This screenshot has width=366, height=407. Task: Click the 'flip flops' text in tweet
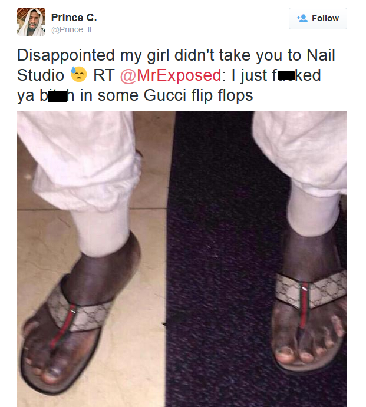tap(222, 96)
